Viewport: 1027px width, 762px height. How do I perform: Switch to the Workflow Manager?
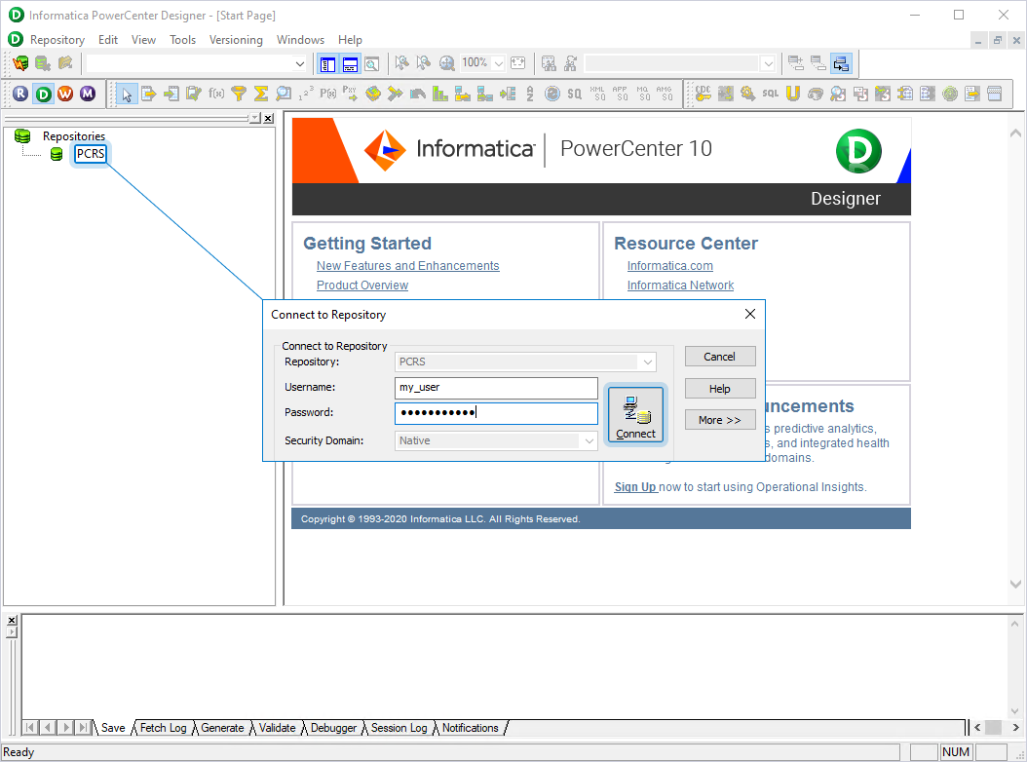(65, 94)
